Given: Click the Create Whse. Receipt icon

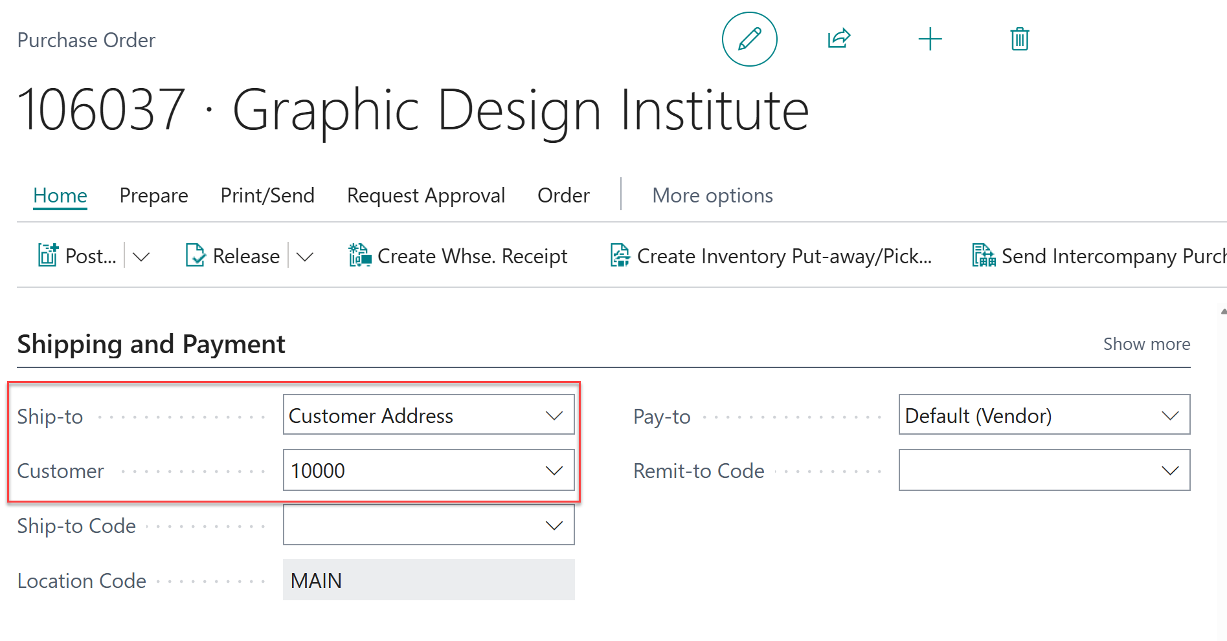Looking at the screenshot, I should pos(359,255).
